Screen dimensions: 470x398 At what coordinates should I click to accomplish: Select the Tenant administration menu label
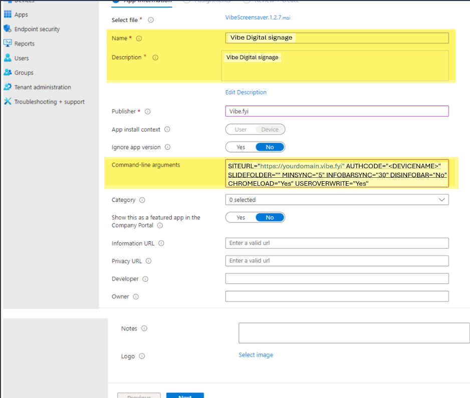tap(43, 87)
